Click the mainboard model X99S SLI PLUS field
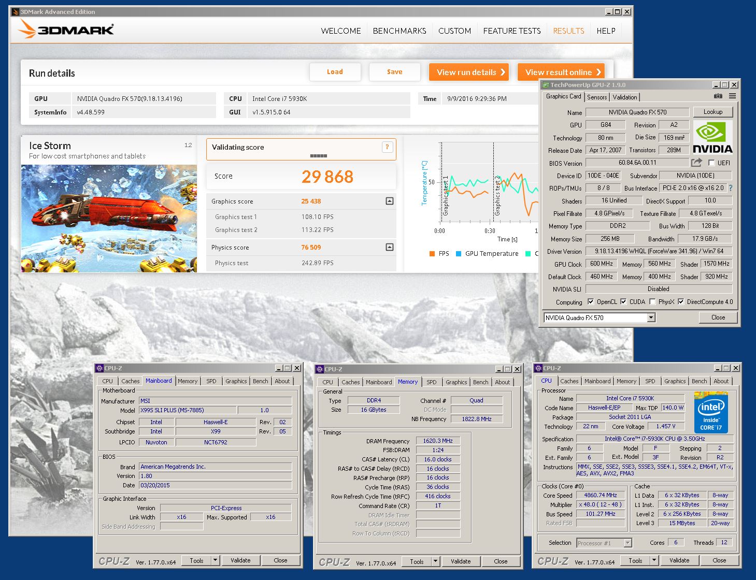The height and width of the screenshot is (580, 756). pos(188,410)
